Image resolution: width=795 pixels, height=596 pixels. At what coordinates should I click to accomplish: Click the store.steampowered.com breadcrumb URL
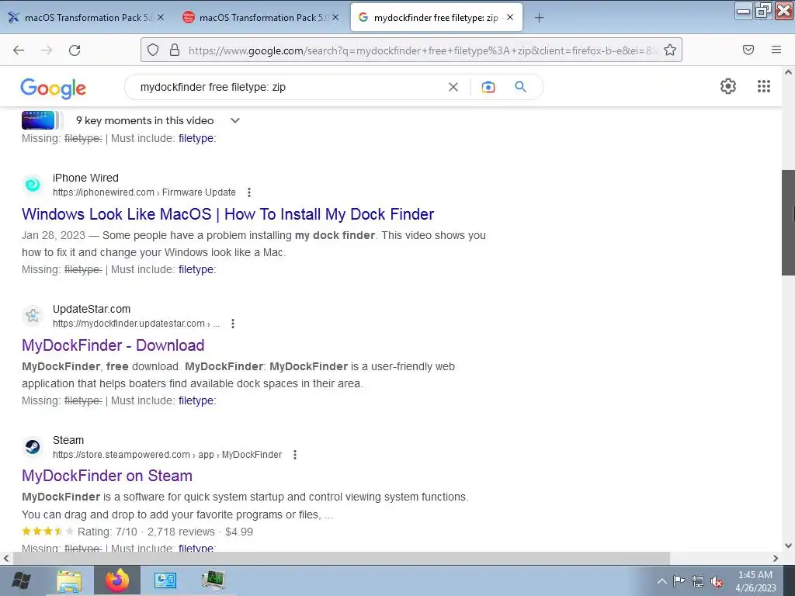(x=168, y=455)
